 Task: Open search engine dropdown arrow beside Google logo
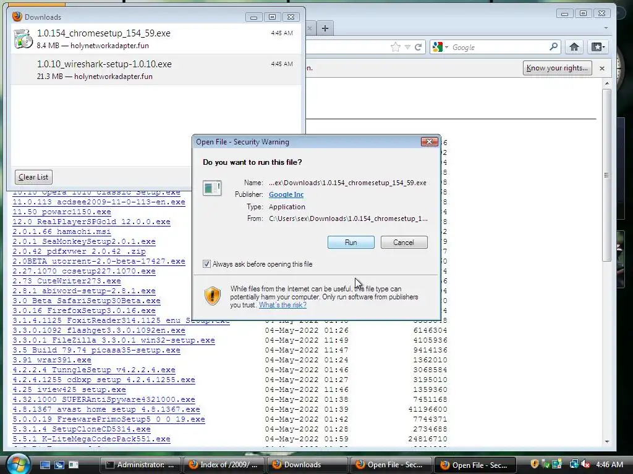(446, 47)
